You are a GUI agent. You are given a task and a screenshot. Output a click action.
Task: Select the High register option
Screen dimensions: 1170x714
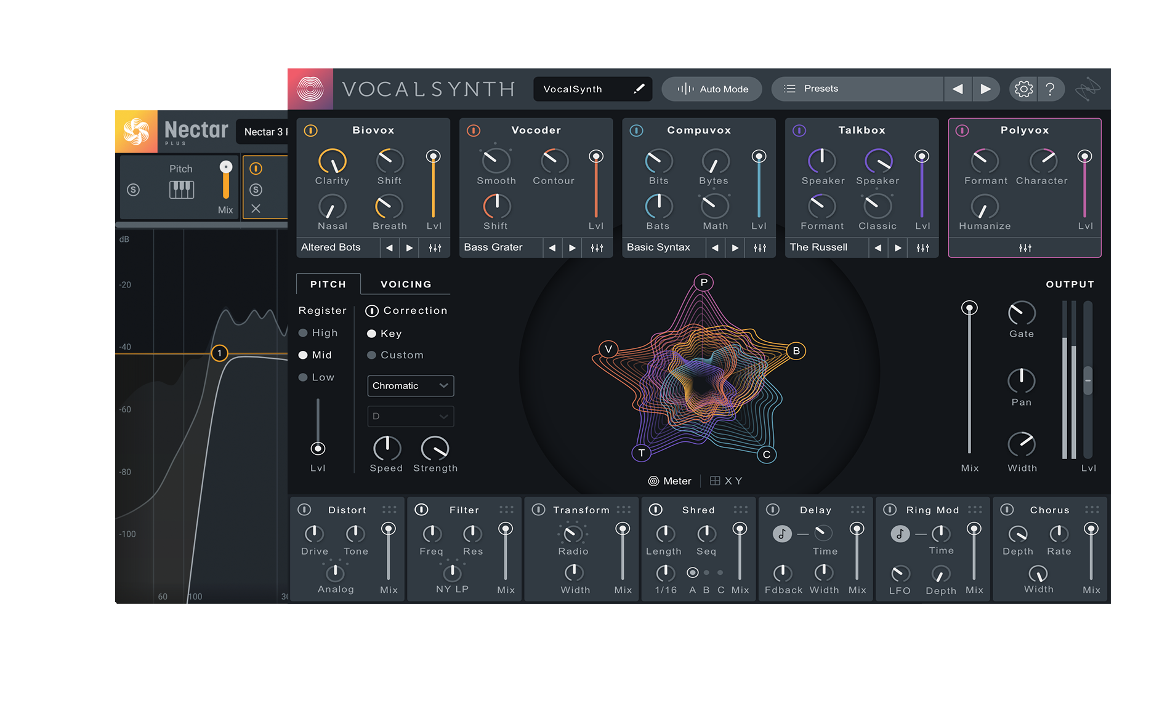(303, 333)
